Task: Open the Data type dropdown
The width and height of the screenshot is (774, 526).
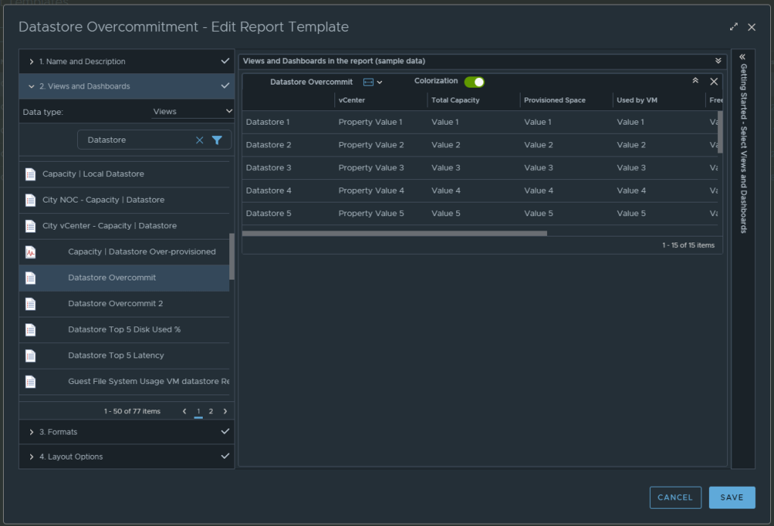Action: [192, 111]
